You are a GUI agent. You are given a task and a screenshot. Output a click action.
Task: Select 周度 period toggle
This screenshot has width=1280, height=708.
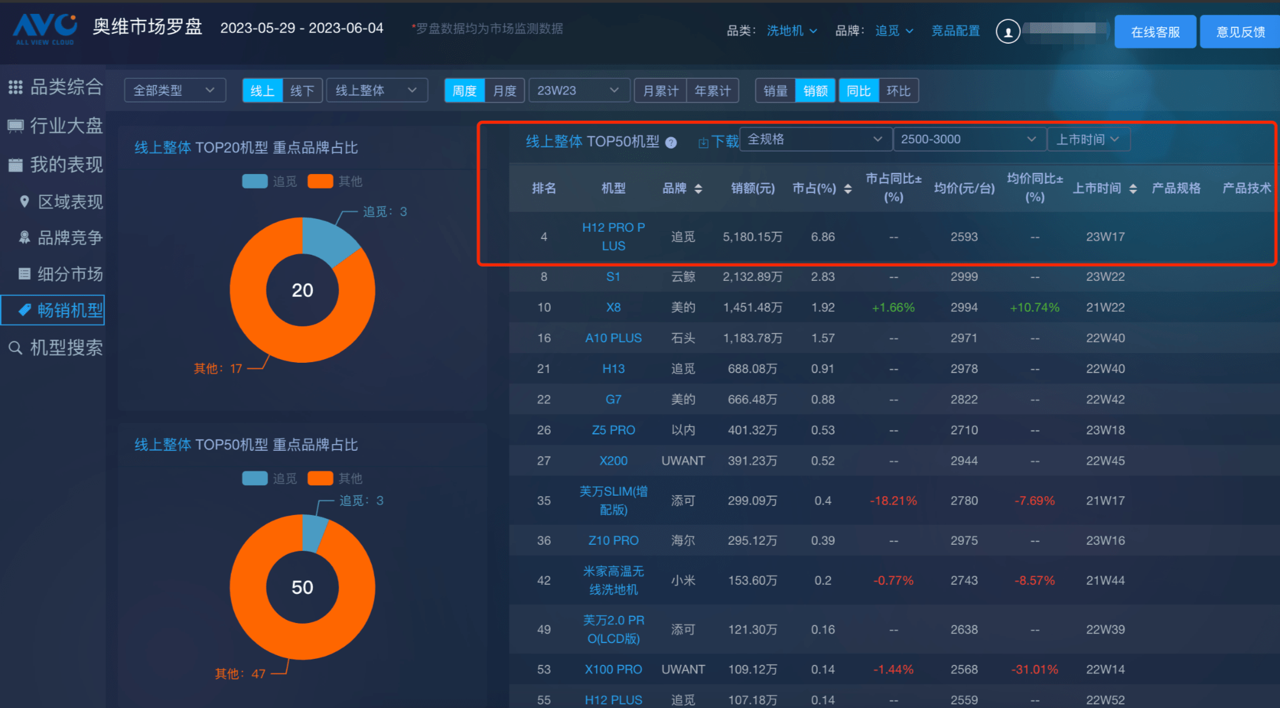[x=465, y=90]
